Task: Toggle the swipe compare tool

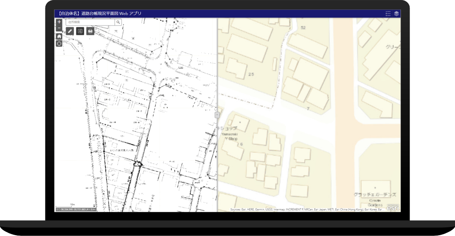Action: point(80,31)
